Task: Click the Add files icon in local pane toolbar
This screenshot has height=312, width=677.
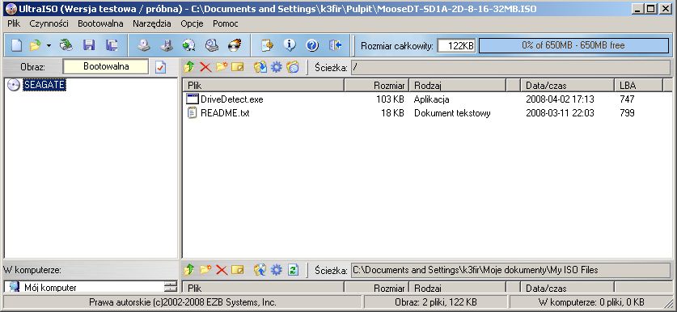Action: coord(260,270)
